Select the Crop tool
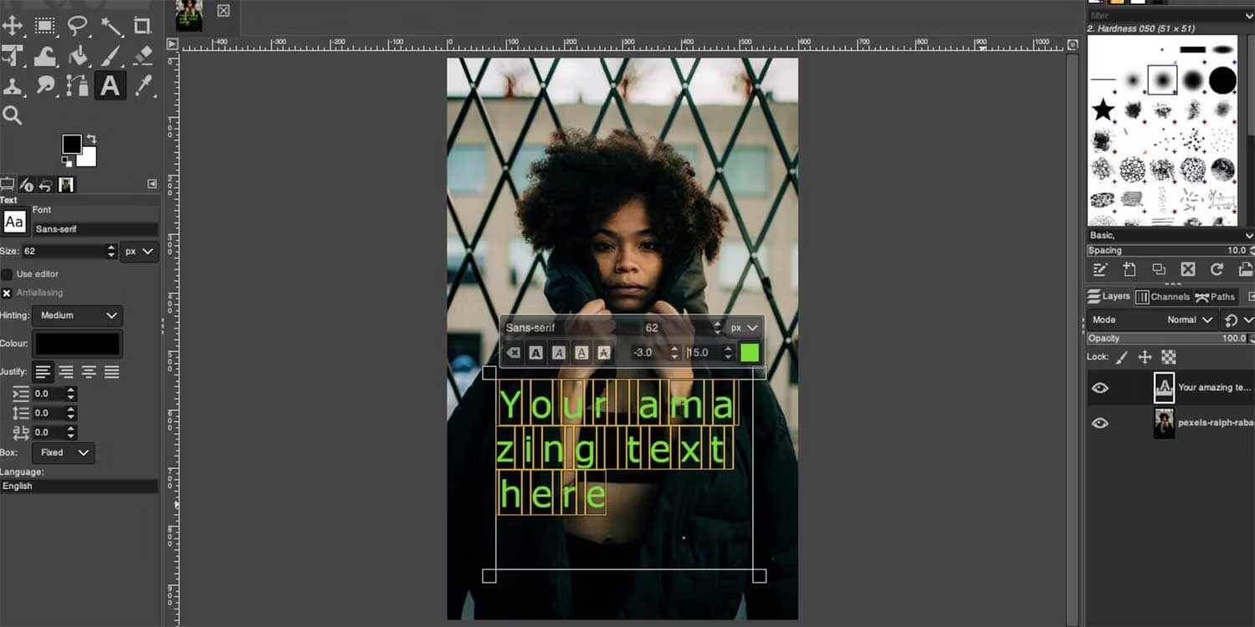The image size is (1255, 627). pos(143,26)
